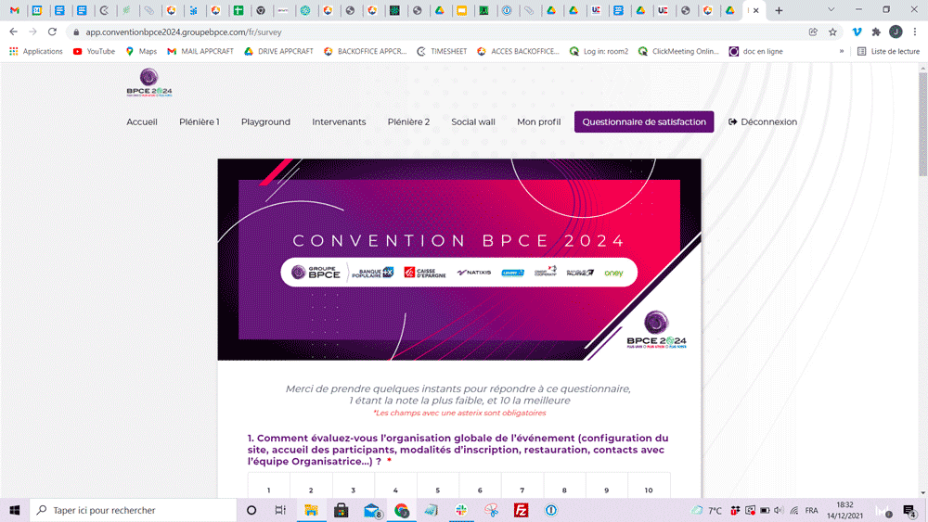Open the Mon profil page

[x=538, y=121]
